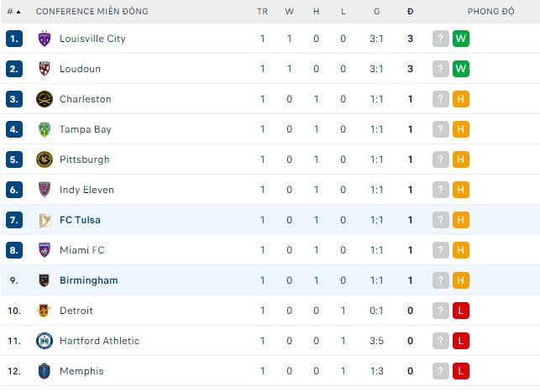The image size is (540, 392).
Task: Open the Birmingham team link
Action: coord(88,280)
